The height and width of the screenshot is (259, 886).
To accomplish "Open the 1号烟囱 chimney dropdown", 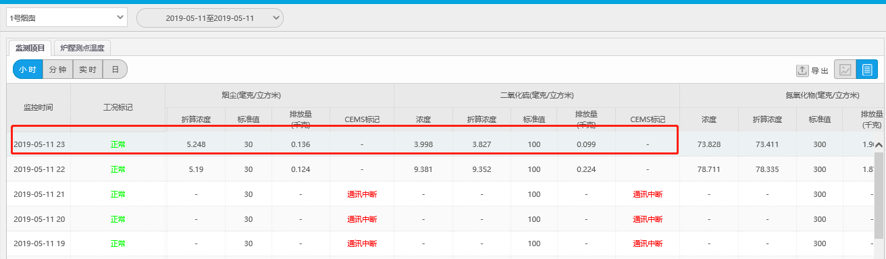I will coord(66,18).
